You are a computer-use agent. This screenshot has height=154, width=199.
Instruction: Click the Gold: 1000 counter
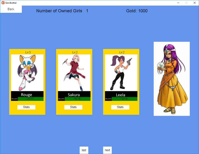(137, 11)
